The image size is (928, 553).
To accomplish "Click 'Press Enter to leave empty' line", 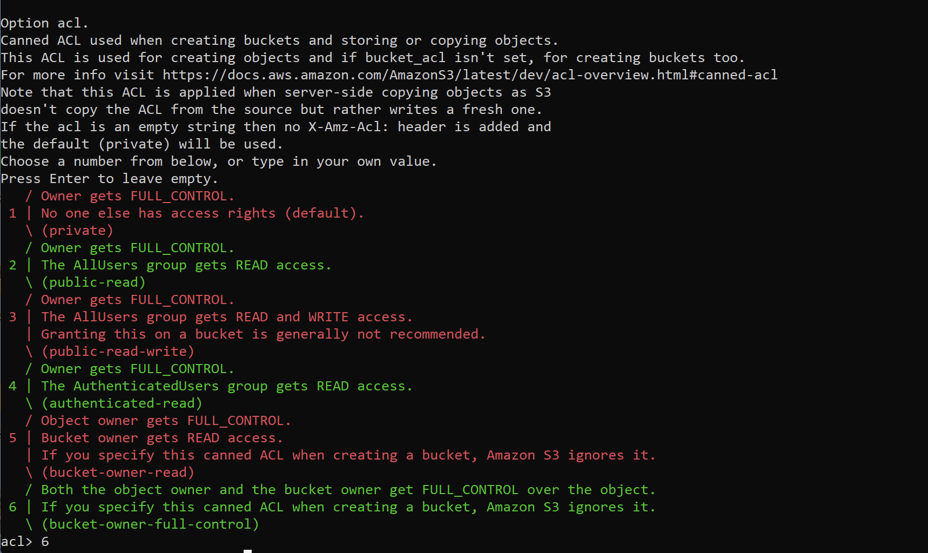I will (109, 179).
